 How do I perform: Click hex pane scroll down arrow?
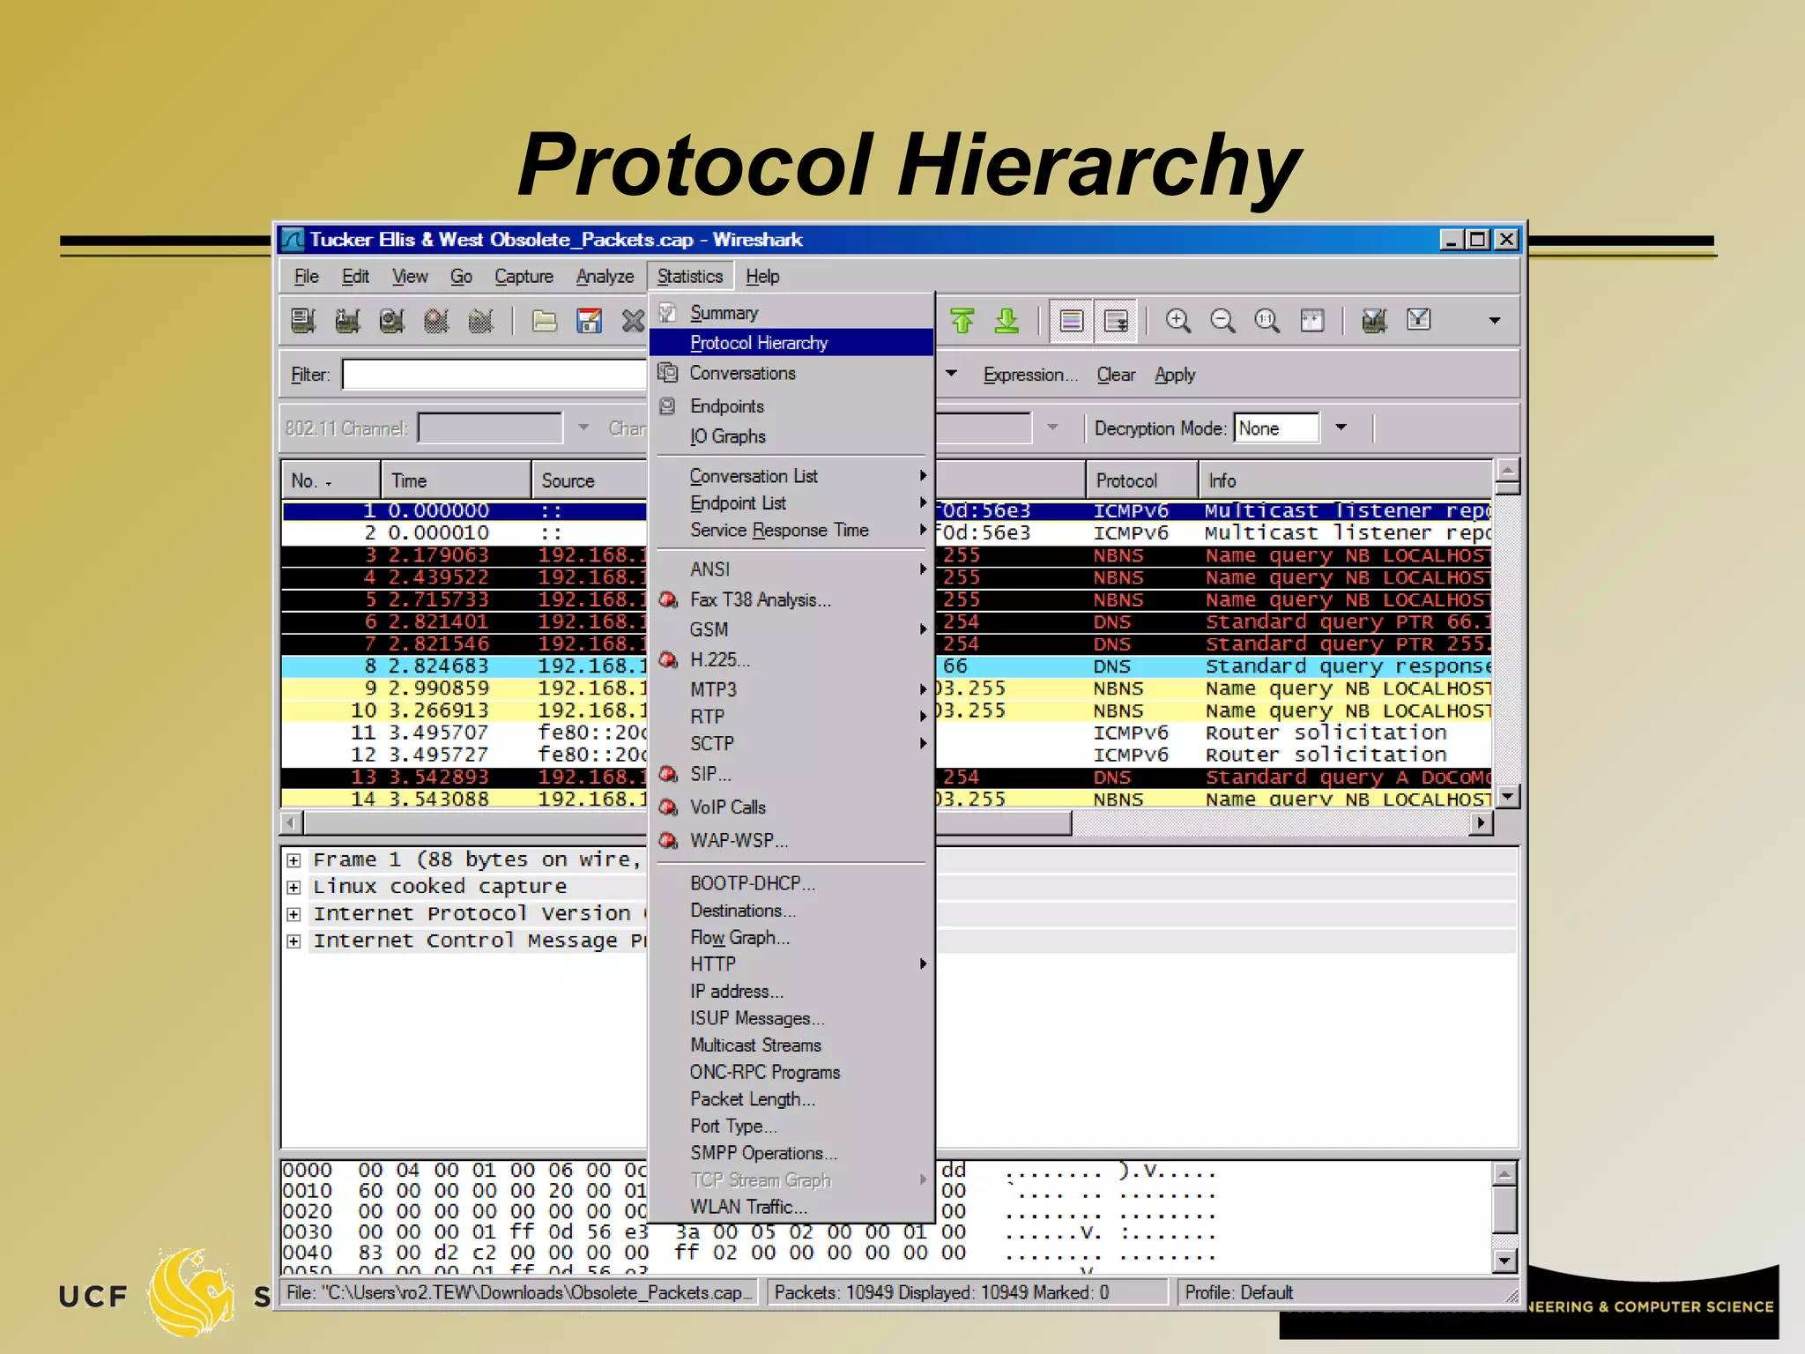(x=1504, y=1261)
